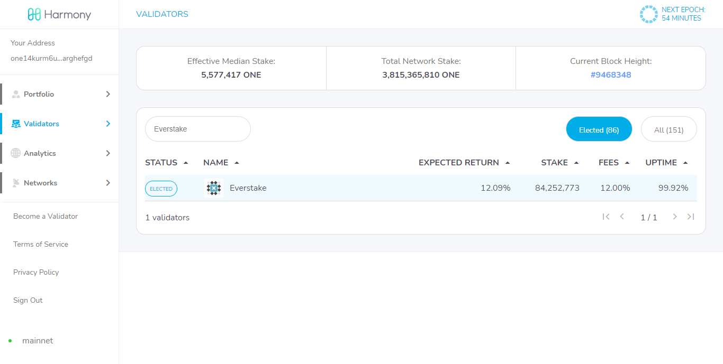
Task: Expand the Analytics chevron
Action: (108, 153)
